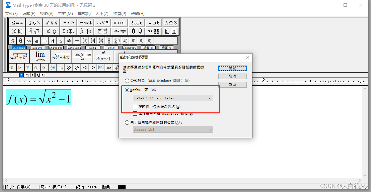Open the spaces and ellipses palette

click(34, 23)
